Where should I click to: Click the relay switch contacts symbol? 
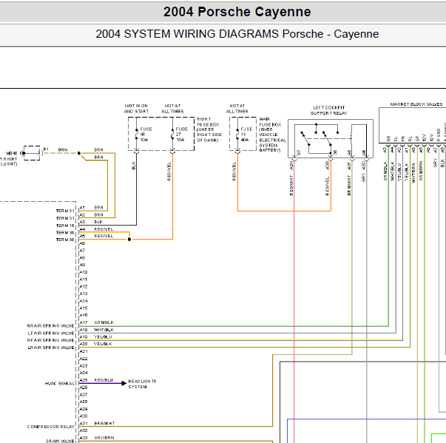320,138
